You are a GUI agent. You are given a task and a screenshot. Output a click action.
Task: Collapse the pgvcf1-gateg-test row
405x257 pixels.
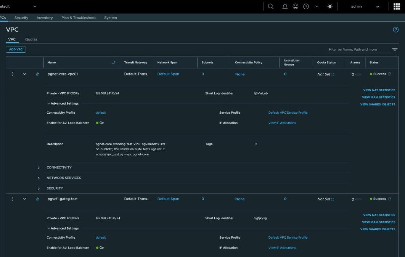click(x=24, y=199)
